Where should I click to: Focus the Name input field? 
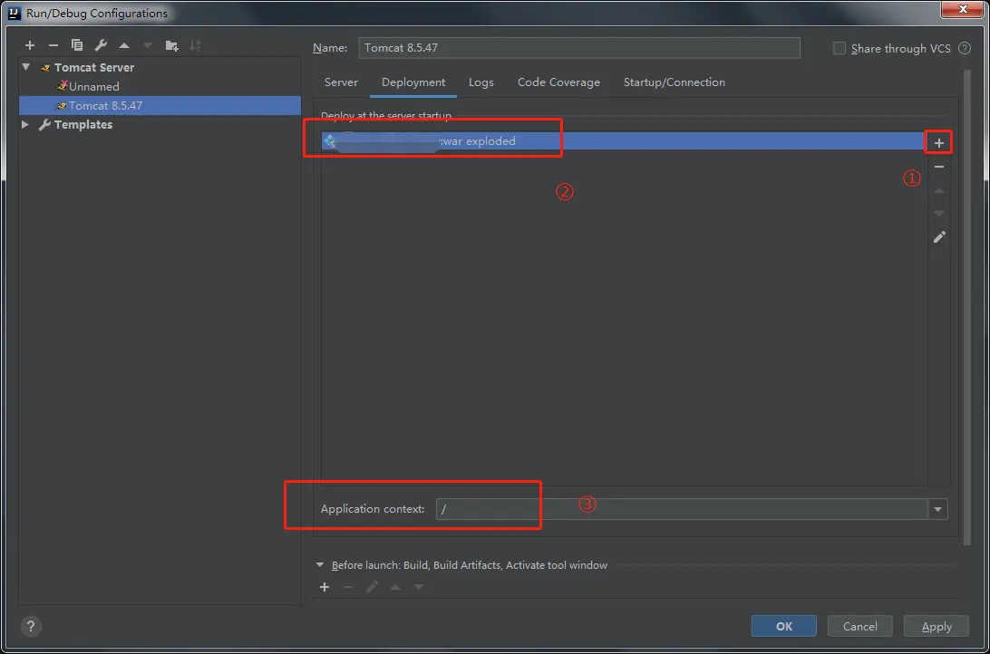click(579, 48)
